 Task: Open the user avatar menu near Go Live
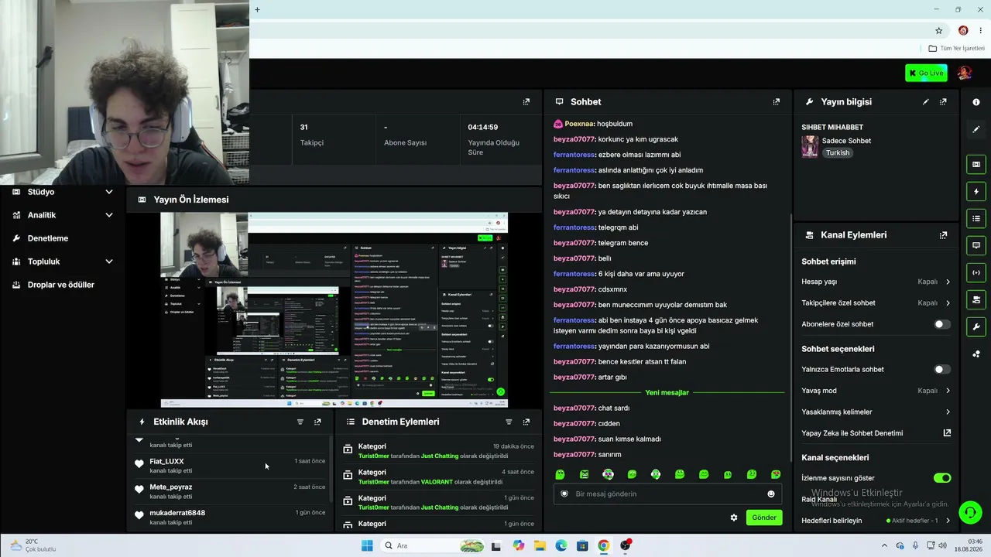[965, 73]
